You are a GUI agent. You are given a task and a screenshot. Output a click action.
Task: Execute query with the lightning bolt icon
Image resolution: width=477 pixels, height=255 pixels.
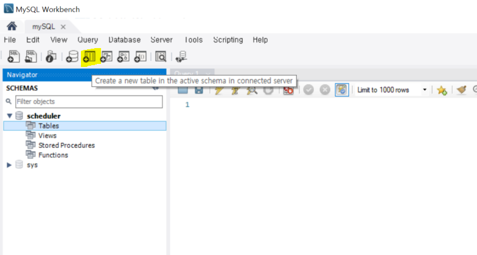coord(219,90)
